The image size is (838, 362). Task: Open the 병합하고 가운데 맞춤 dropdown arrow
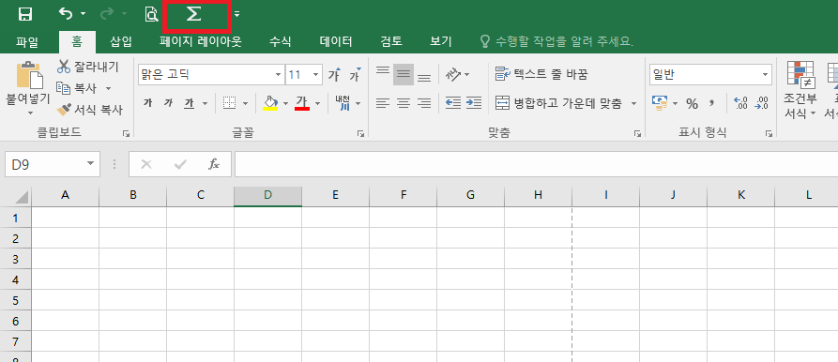coord(633,103)
